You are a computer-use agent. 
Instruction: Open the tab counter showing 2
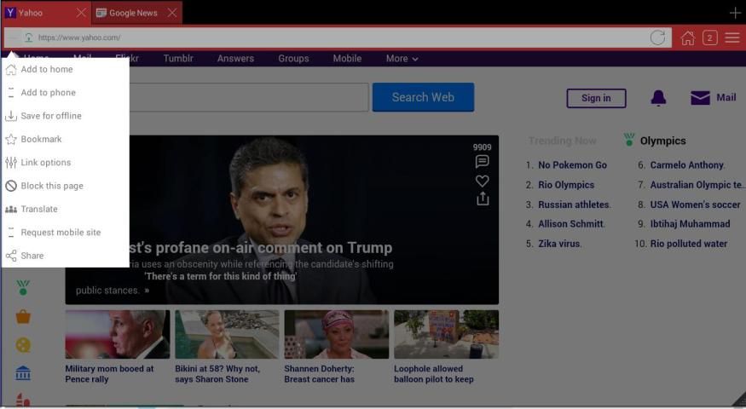click(709, 37)
